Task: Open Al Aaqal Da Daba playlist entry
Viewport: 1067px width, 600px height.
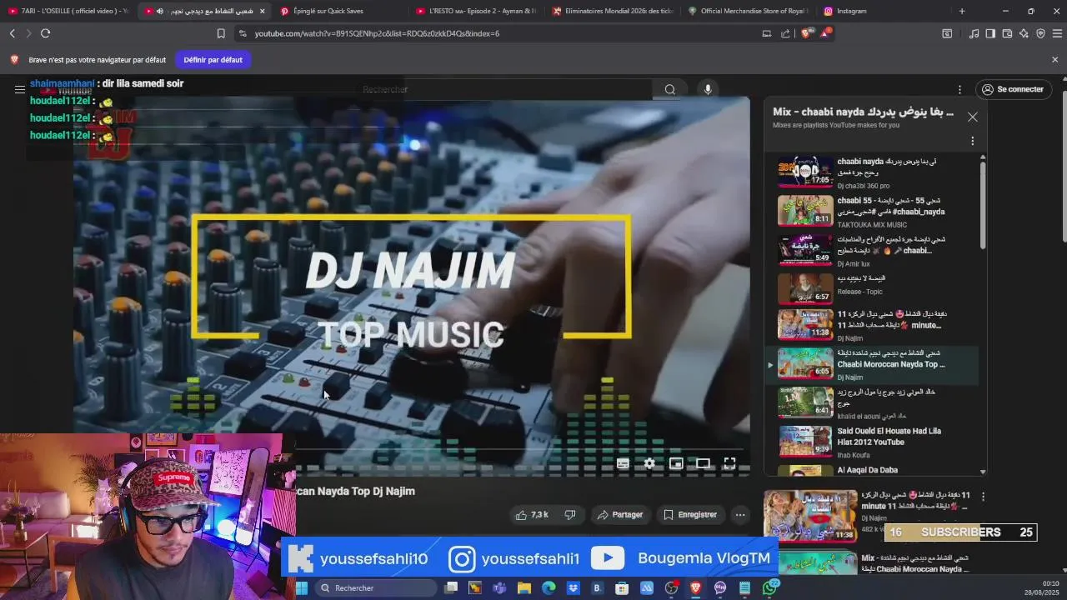Action: 871,470
